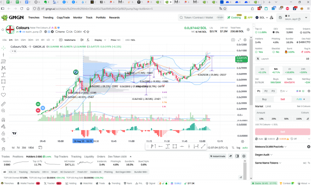Open Multicharts view
The width and height of the screenshot is (311, 185).
[68, 40]
